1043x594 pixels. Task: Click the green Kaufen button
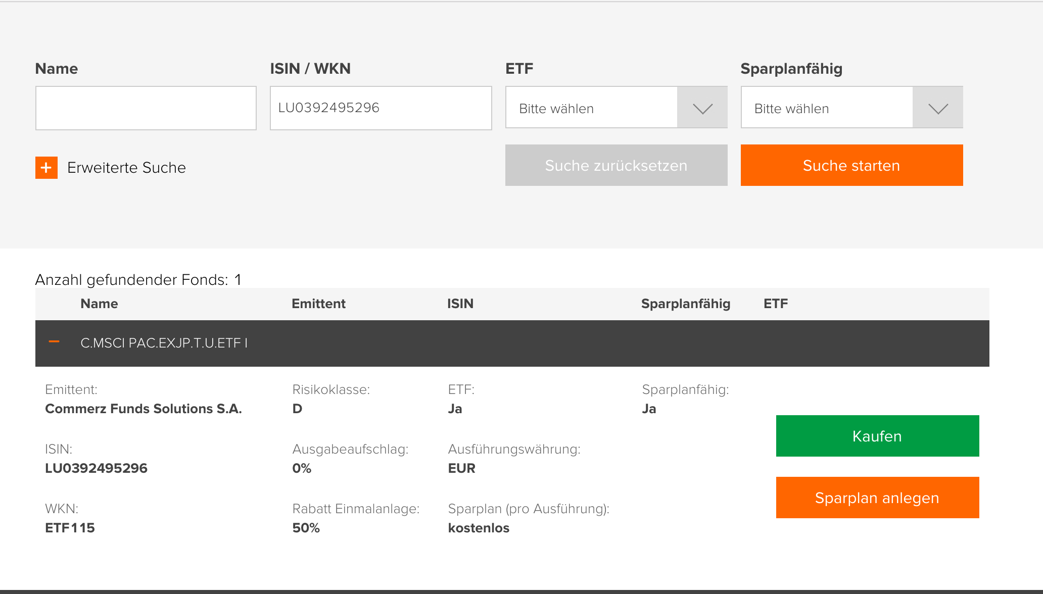877,436
